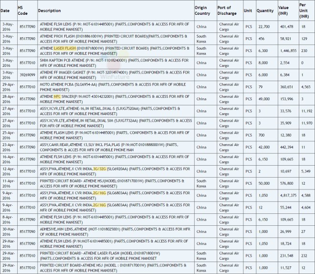Click the date 29-Apr-2016
The height and width of the screenshot is (274, 315).
click(x=9, y=87)
